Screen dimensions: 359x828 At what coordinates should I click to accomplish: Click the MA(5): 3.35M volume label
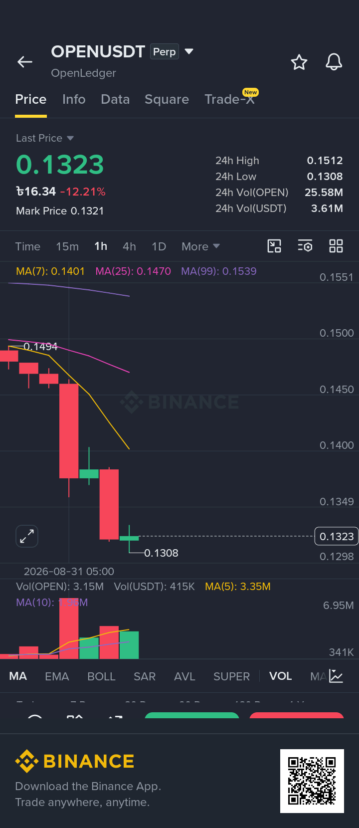(x=238, y=587)
